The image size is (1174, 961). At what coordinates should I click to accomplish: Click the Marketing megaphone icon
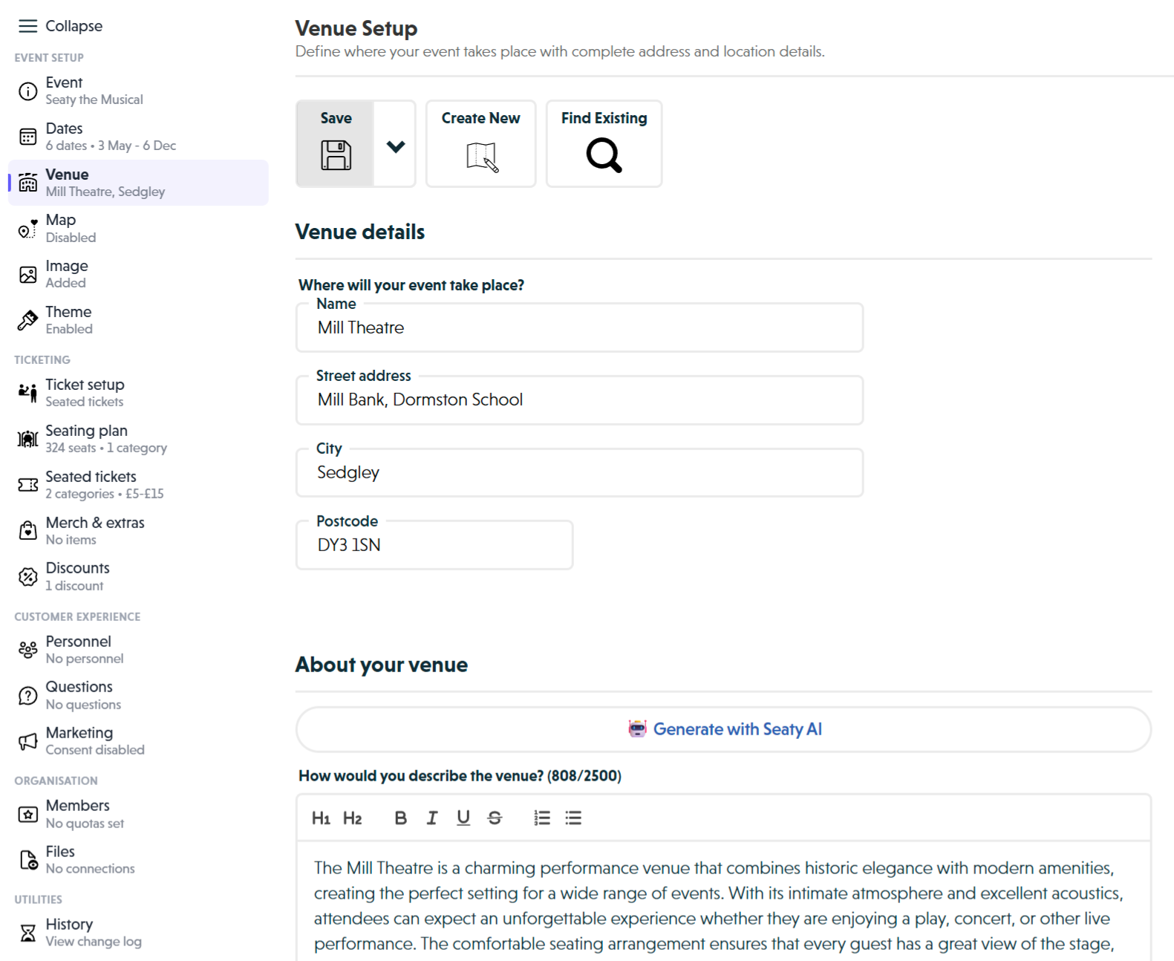click(27, 741)
